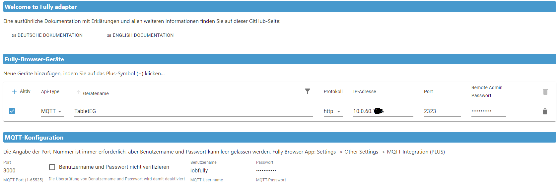The width and height of the screenshot is (559, 186).
Task: Open the English Documentation link
Action: 140,35
